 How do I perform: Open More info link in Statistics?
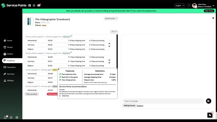click(x=104, y=82)
